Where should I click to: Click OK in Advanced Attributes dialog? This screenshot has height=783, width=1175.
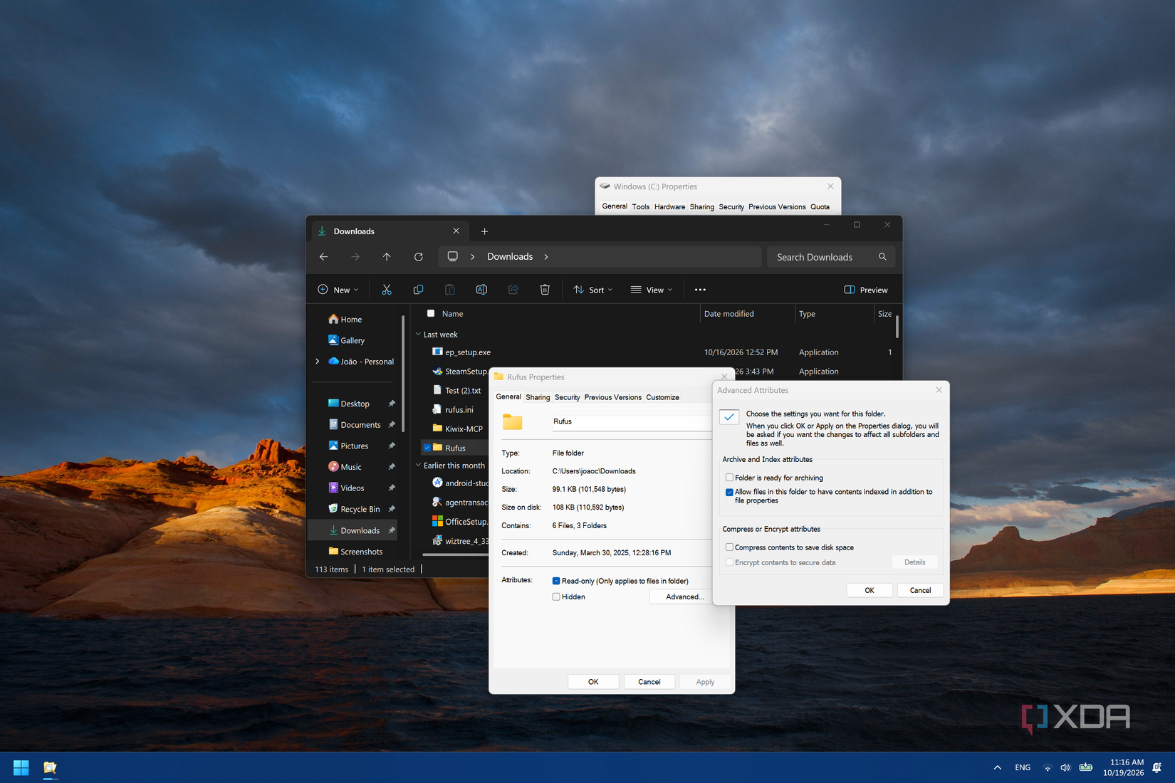[869, 590]
